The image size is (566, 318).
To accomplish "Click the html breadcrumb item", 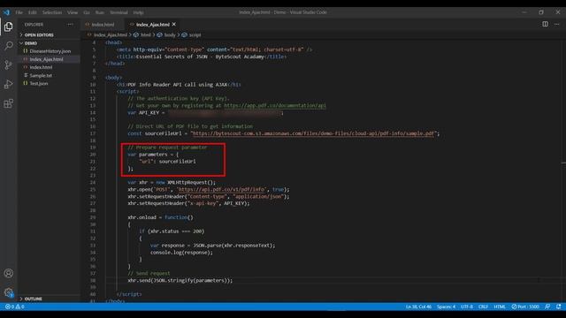I will (145, 35).
